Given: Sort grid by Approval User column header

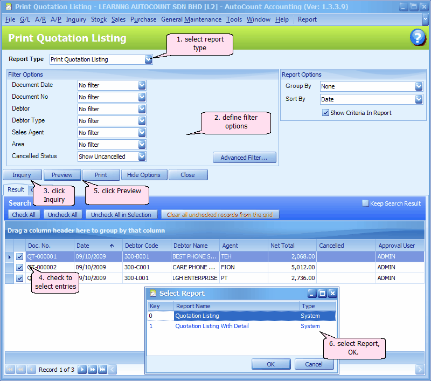Looking at the screenshot, I should click(x=400, y=246).
